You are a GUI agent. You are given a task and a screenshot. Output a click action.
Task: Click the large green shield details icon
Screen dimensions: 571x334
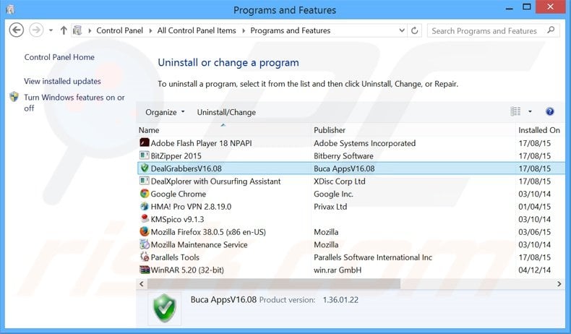pyautogui.click(x=165, y=308)
